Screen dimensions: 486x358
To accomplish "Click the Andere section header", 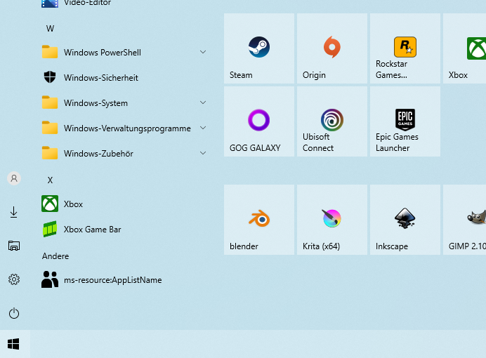I will [x=55, y=256].
